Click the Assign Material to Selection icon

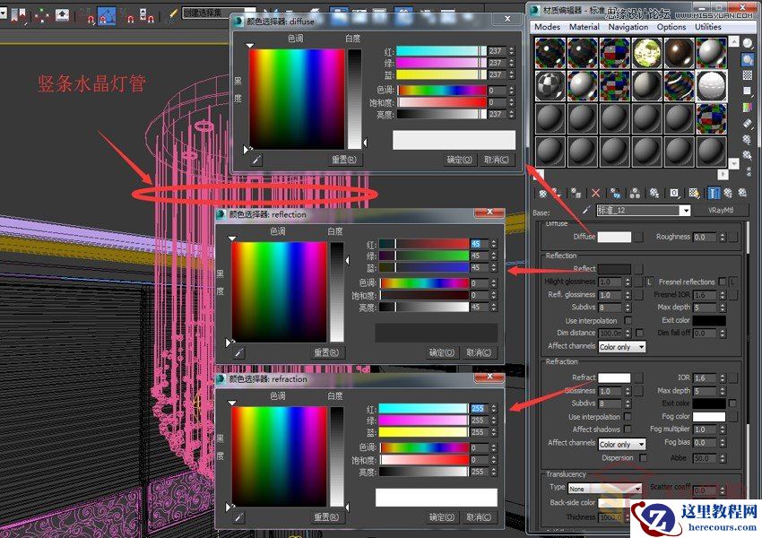pos(576,192)
